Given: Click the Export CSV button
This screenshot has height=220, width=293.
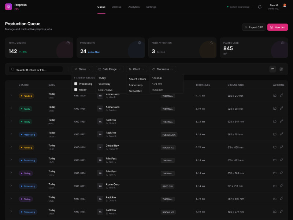Looking at the screenshot, I should (253, 27).
